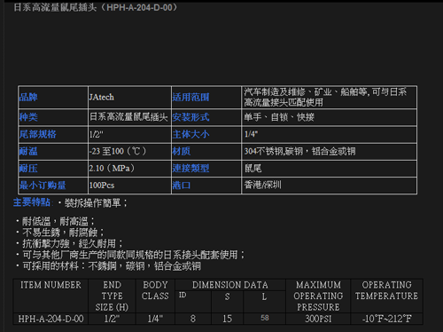
Task: Open the 安装形式 label link
Action: click(x=190, y=117)
